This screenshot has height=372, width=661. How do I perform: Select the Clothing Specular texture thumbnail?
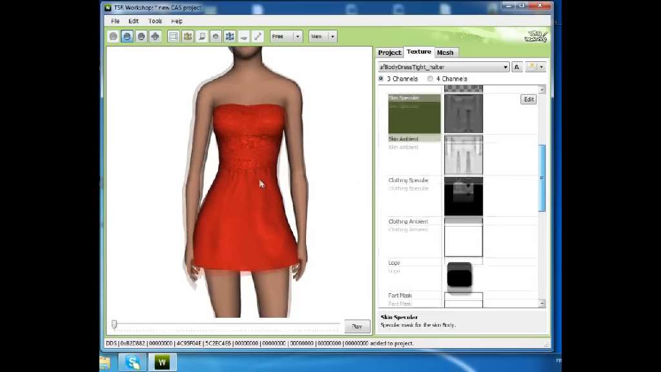click(463, 196)
